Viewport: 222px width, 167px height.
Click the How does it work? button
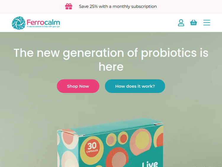tap(135, 86)
